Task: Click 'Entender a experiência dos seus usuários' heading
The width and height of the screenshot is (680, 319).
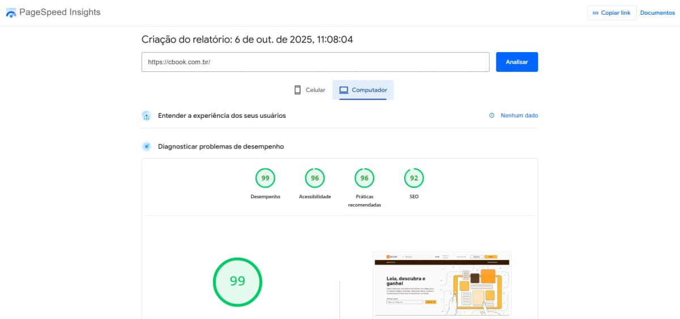Action: pos(222,116)
